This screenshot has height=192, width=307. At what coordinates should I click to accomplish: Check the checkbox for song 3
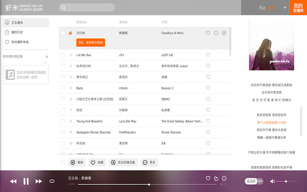tap(63, 66)
